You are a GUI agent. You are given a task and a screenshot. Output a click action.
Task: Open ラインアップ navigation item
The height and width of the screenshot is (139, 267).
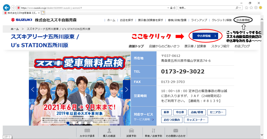pyautogui.click(x=199, y=20)
